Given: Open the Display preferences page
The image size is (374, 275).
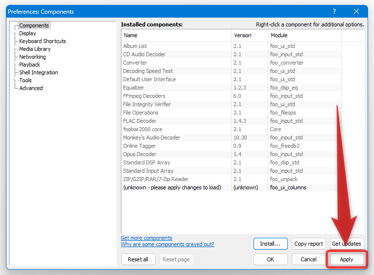Looking at the screenshot, I should click(27, 33).
